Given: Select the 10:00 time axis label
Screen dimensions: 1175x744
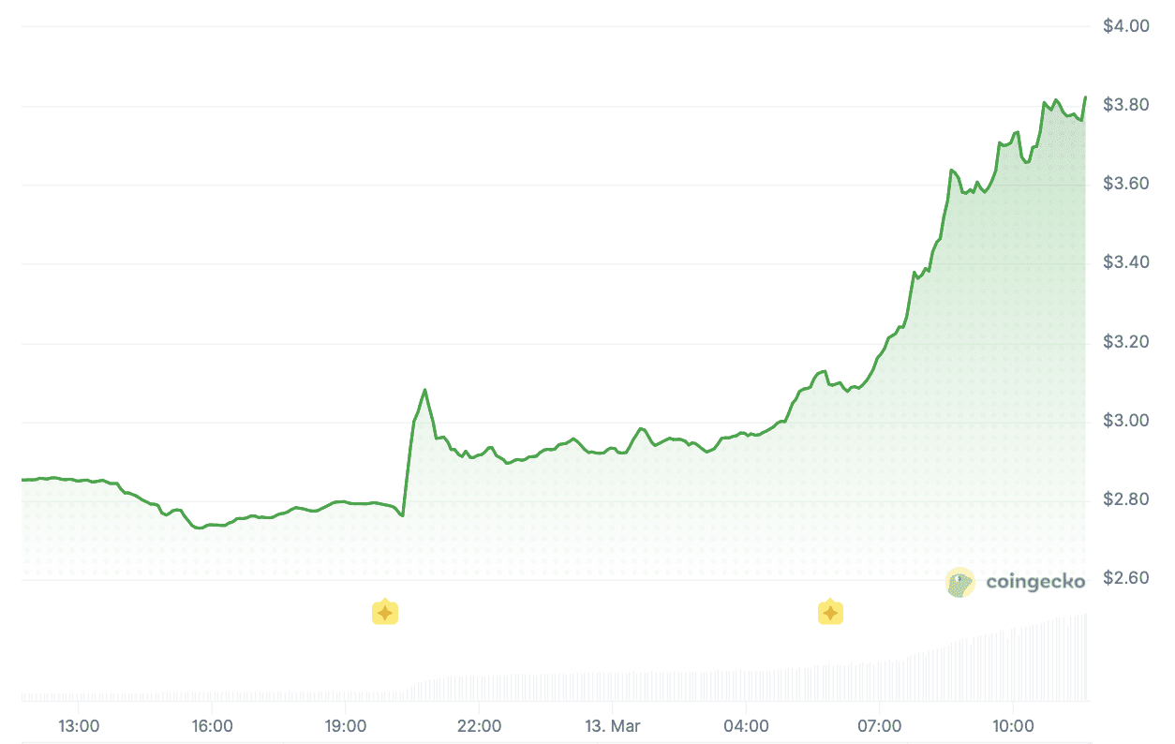Looking at the screenshot, I should click(1013, 726).
